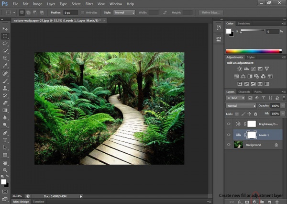
Task: Select the Pen tool
Action: point(5,133)
